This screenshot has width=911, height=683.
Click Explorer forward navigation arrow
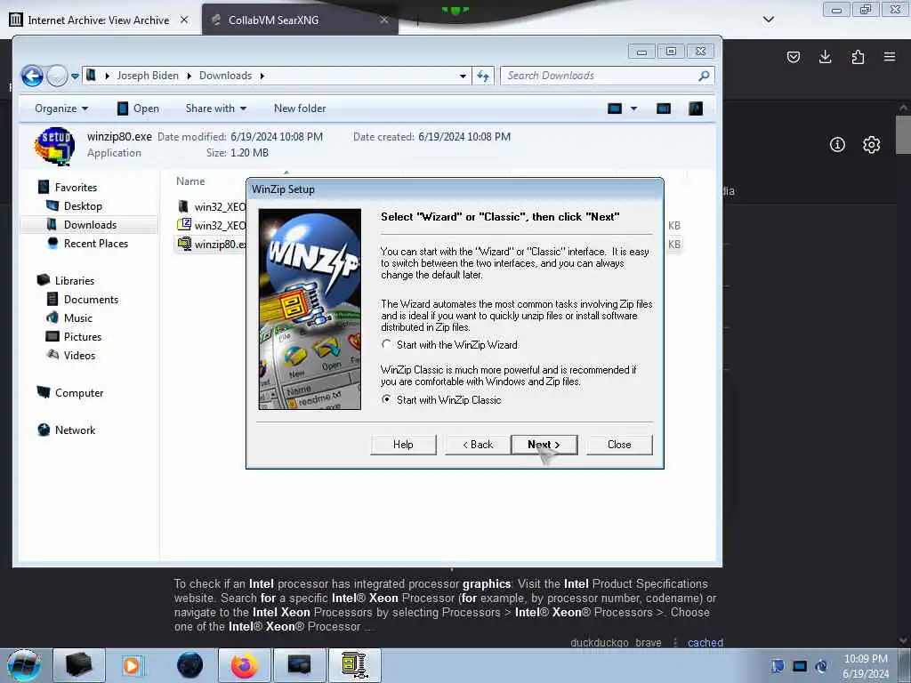pos(57,76)
